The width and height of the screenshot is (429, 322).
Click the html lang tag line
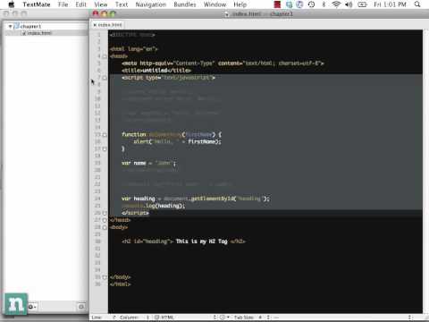pyautogui.click(x=133, y=49)
